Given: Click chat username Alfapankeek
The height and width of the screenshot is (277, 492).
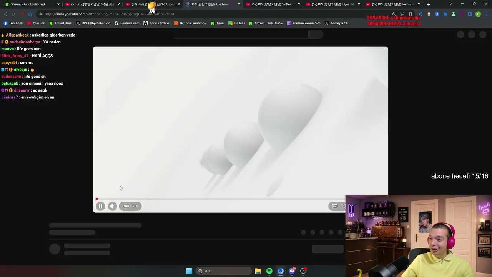Looking at the screenshot, I should [17, 35].
